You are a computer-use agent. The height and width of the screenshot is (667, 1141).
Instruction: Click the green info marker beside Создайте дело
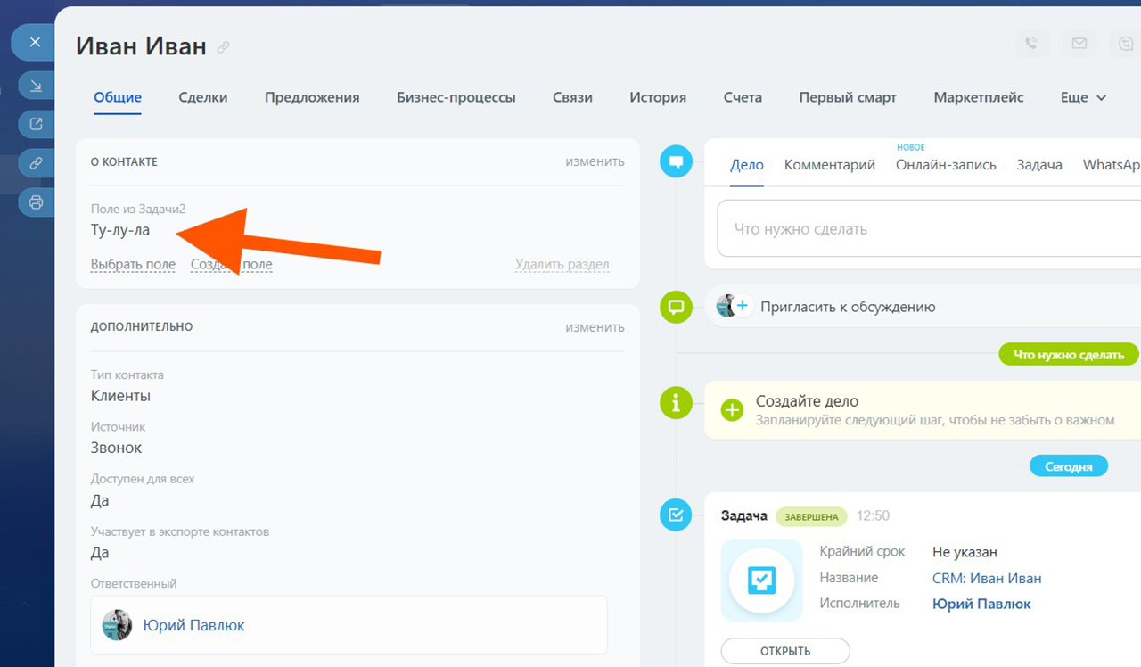point(676,403)
